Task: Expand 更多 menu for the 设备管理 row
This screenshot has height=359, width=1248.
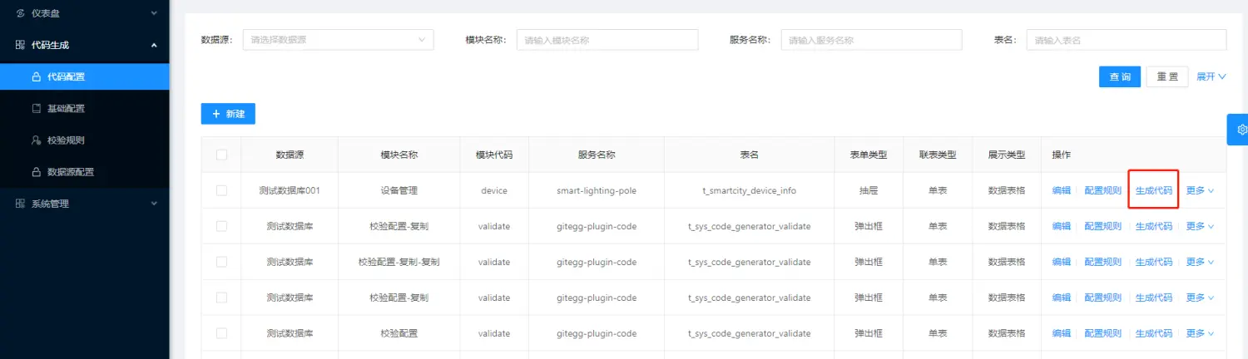Action: click(x=1200, y=190)
